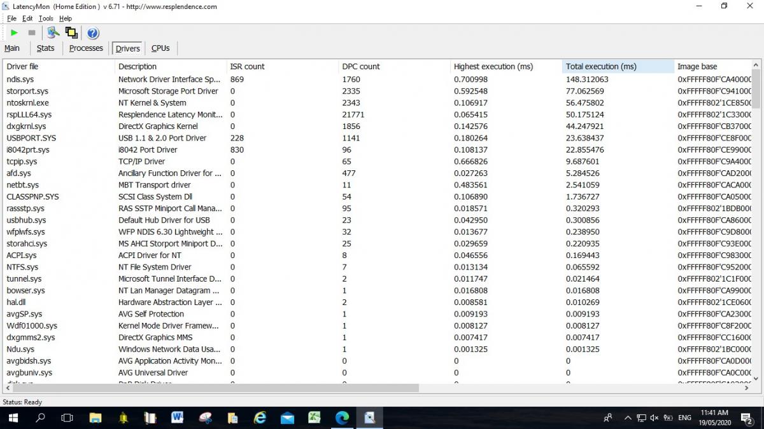Screen dimensions: 764x429
Task: Open the Windows Start menu
Action: [13, 418]
